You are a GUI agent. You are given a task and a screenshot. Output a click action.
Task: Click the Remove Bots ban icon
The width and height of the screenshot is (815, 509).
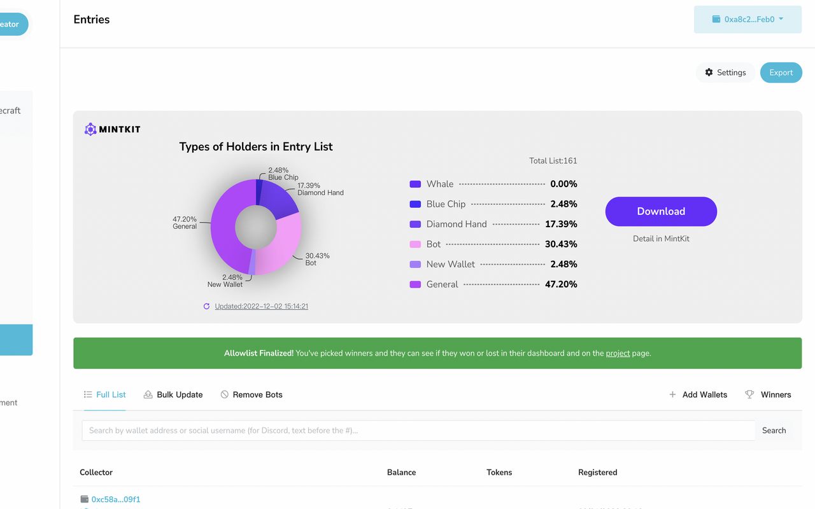click(224, 394)
